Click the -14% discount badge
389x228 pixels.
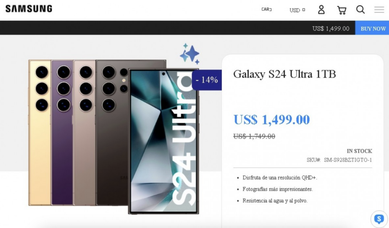tap(207, 80)
